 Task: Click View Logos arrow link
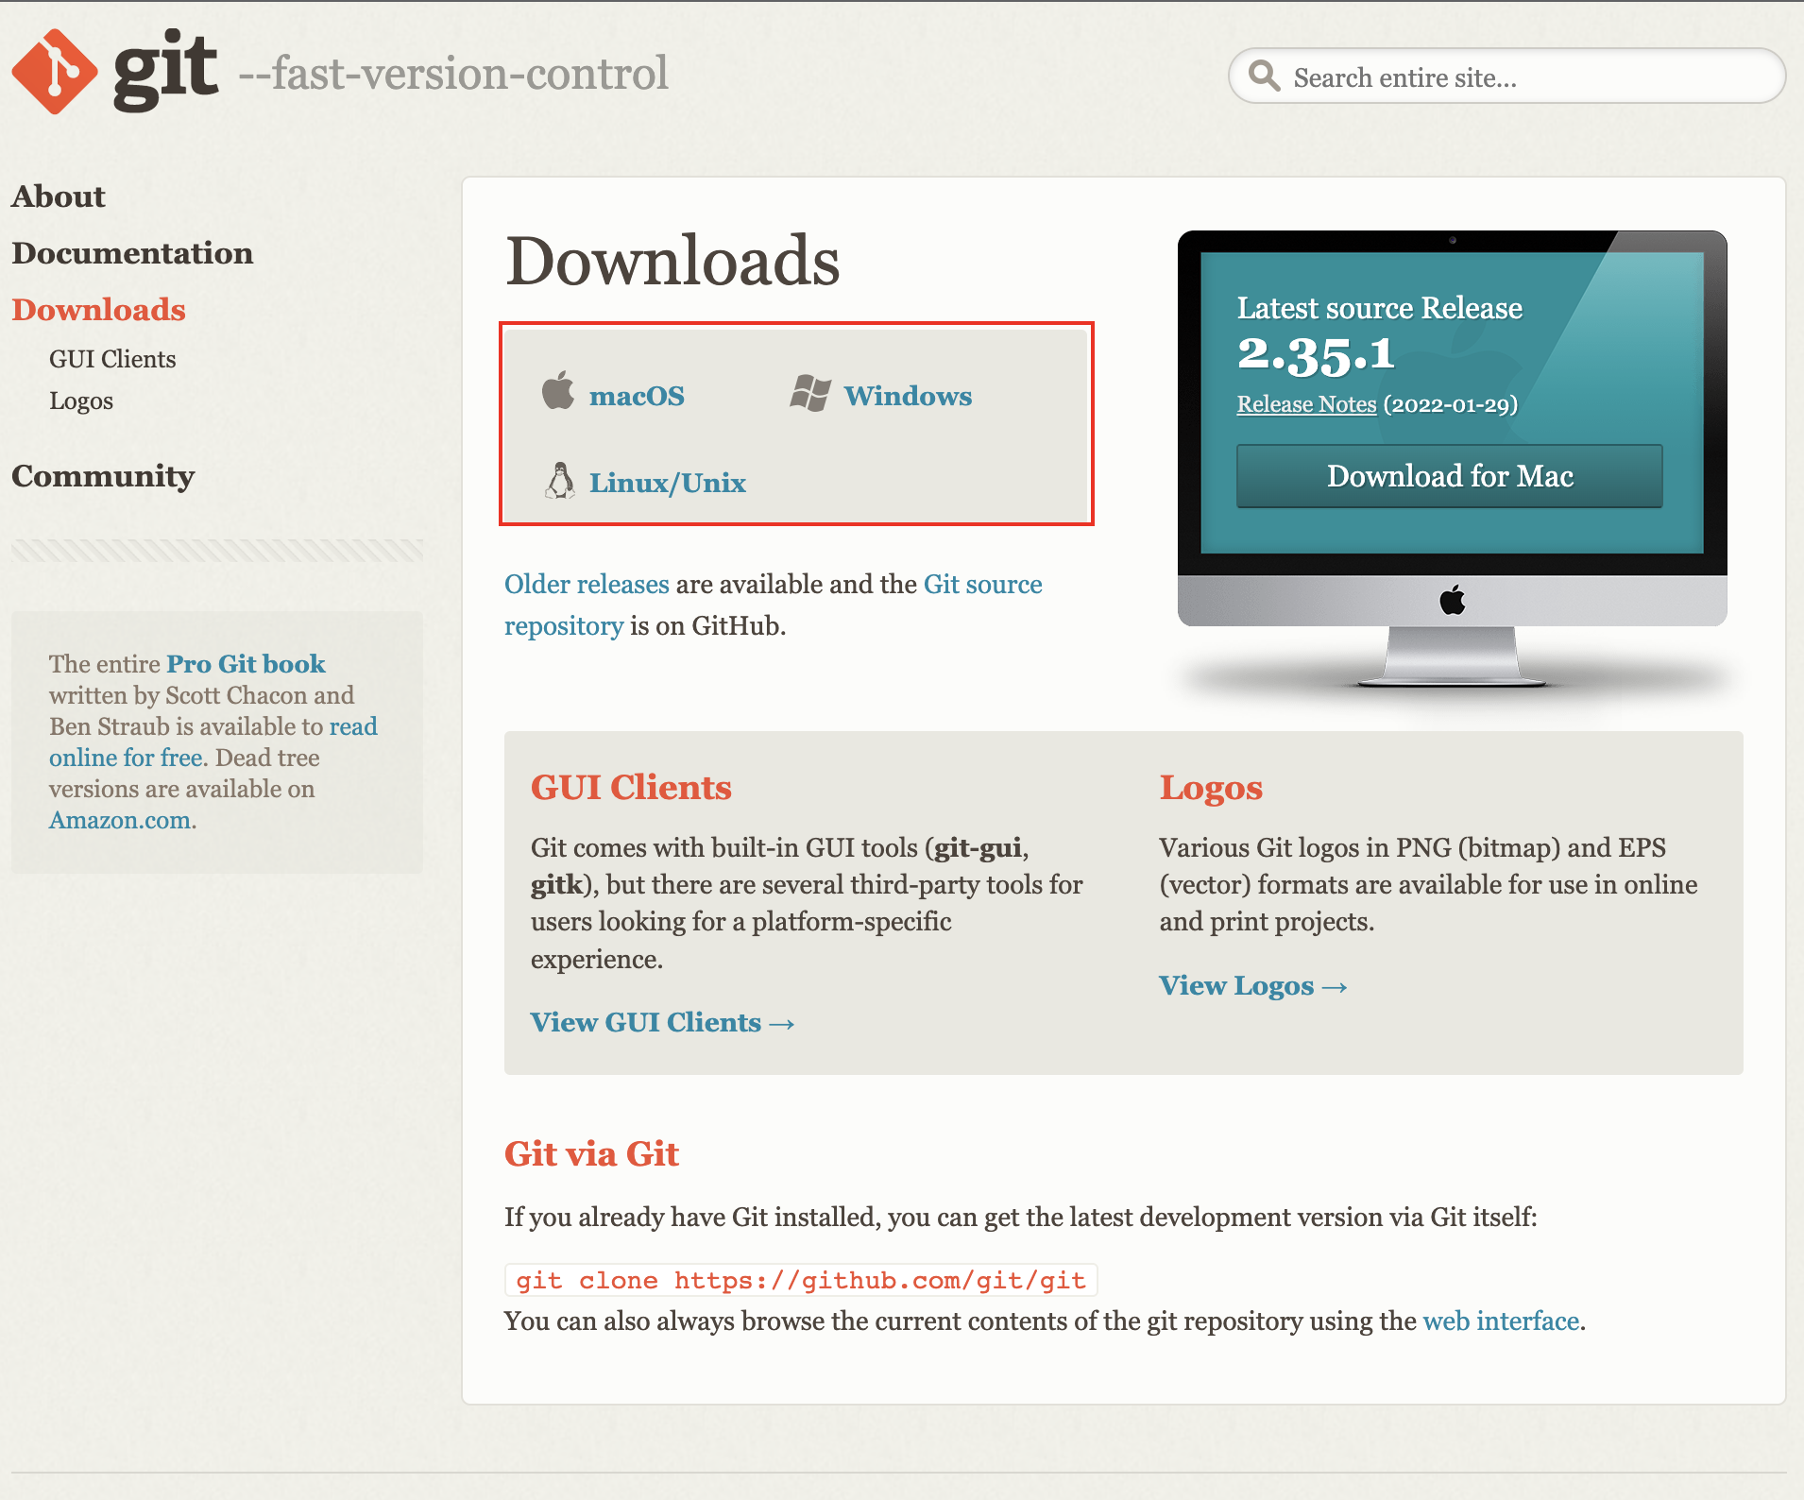click(1253, 985)
